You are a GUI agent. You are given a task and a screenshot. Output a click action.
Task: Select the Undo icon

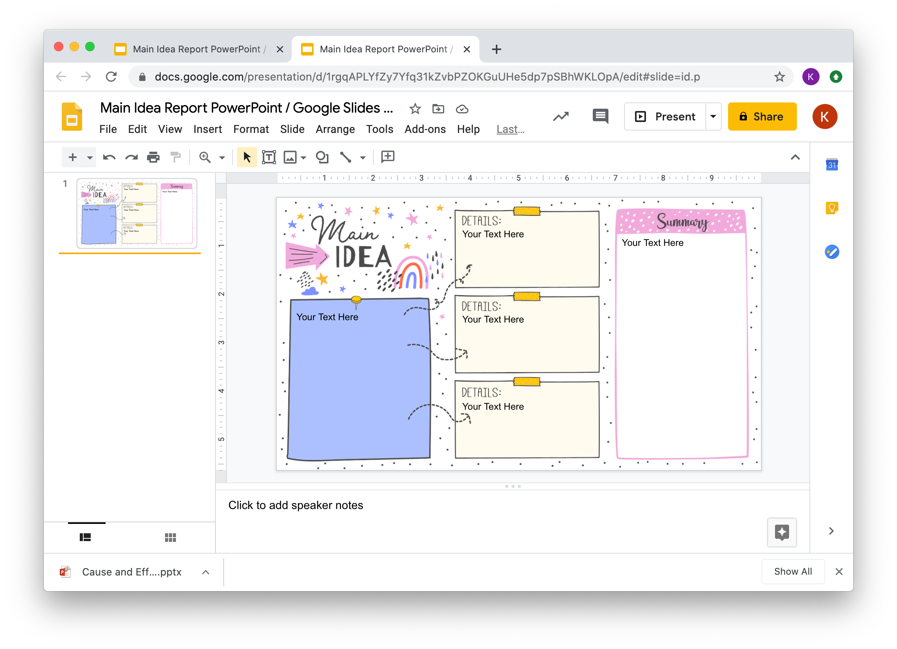[109, 157]
